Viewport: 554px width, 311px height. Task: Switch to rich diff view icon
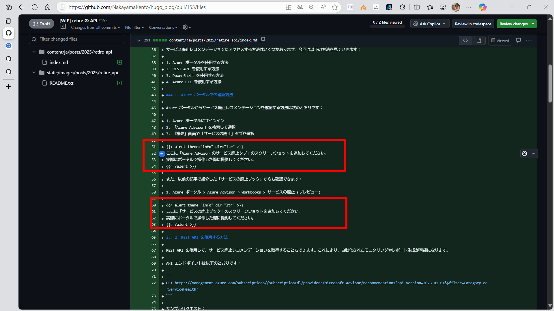click(479, 40)
